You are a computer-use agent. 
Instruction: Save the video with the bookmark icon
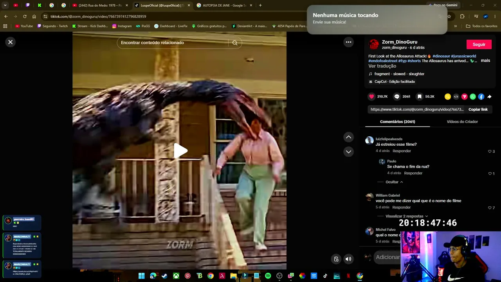tap(419, 96)
